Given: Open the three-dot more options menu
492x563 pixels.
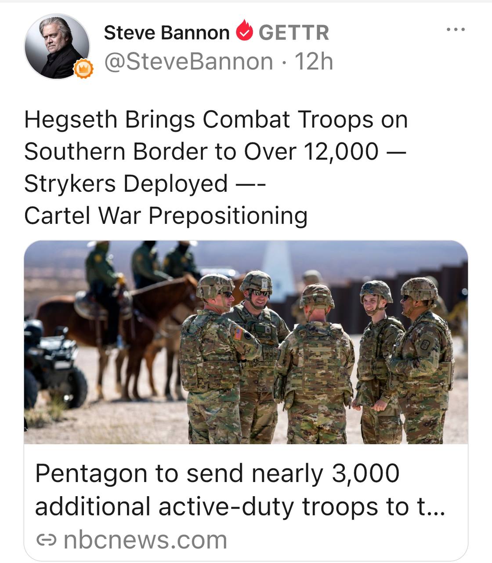Looking at the screenshot, I should click(455, 30).
